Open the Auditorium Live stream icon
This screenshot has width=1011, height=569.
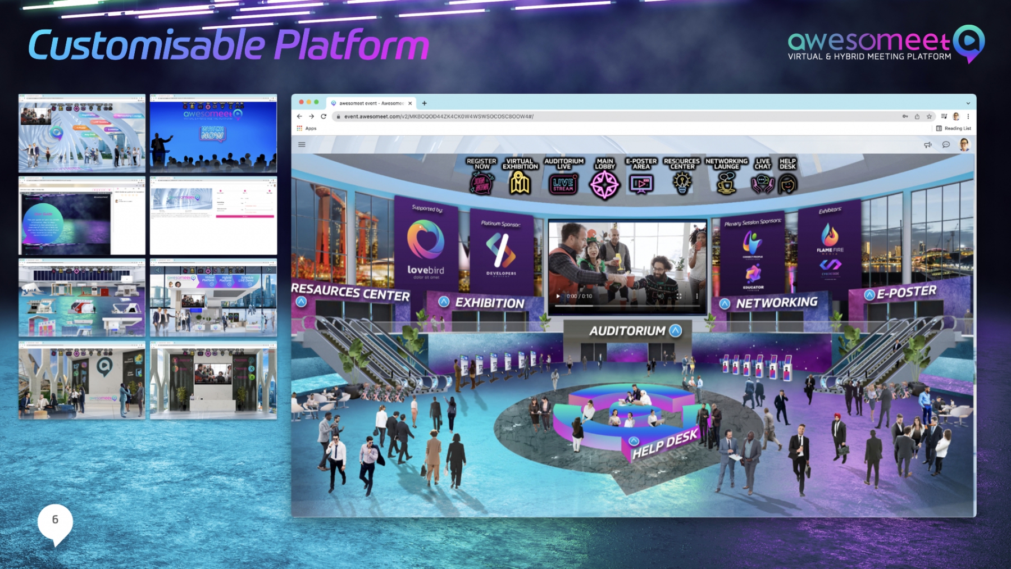(563, 184)
